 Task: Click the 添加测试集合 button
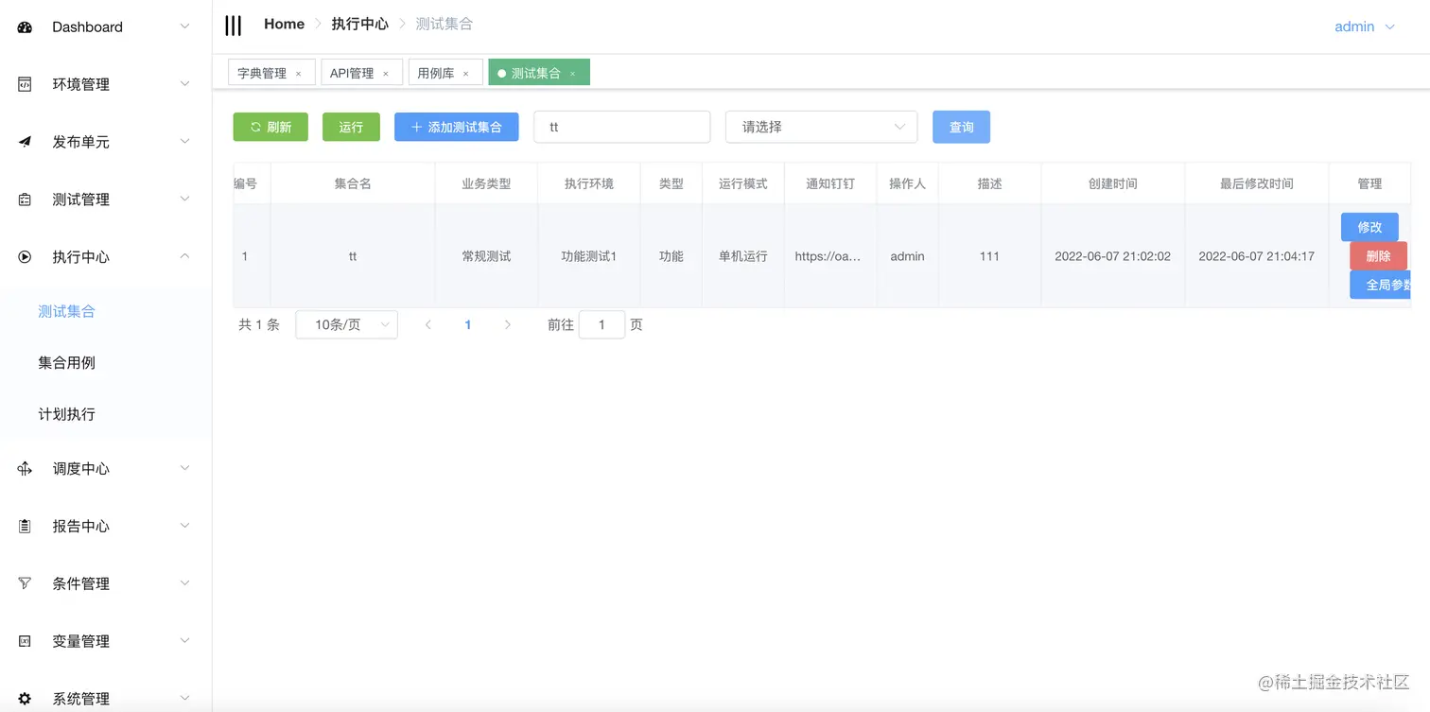(456, 127)
